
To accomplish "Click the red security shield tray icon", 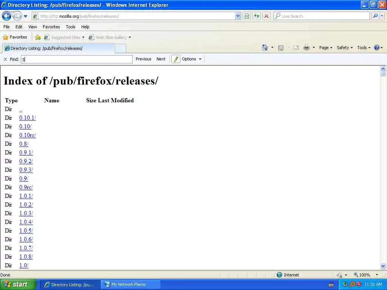I will point(359,285).
